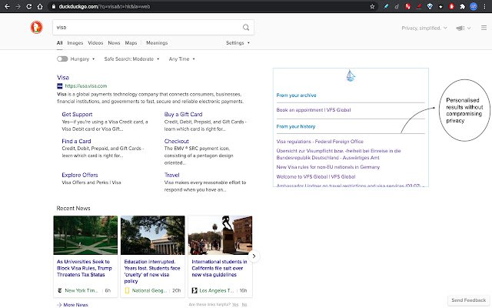The height and width of the screenshot is (308, 492).
Task: Click the sailboat icon in the sidebar panel
Action: [x=351, y=75]
